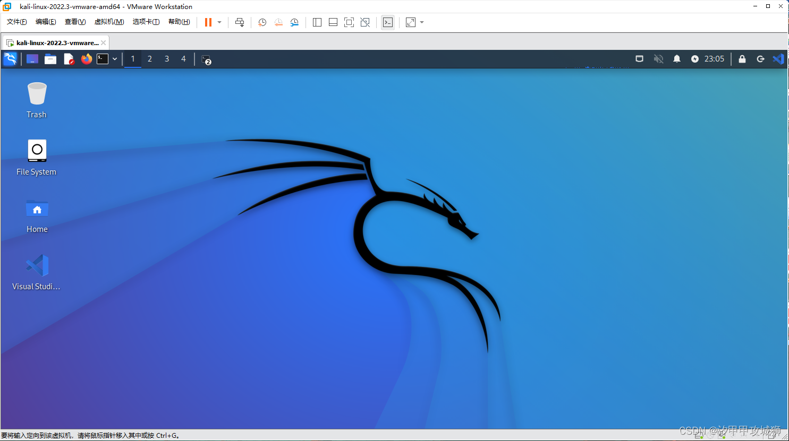Expand the stretch display dropdown arrow
This screenshot has width=789, height=441.
tap(422, 22)
